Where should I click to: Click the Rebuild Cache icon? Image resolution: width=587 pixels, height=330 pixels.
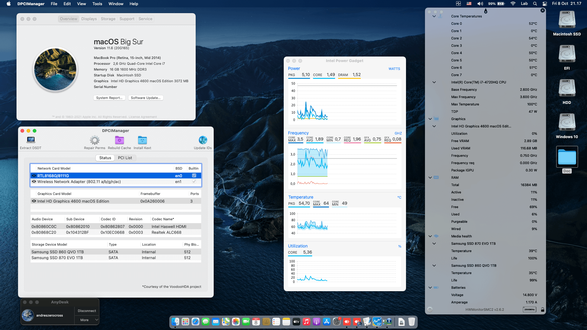[x=120, y=140]
